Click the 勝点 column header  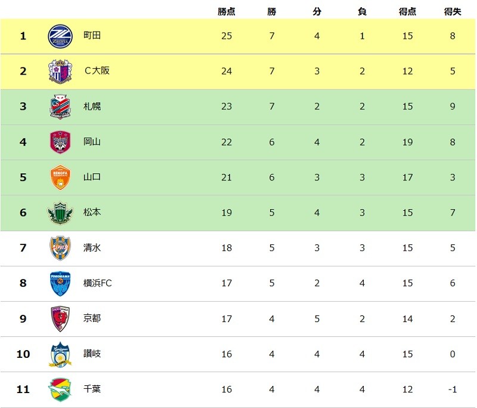(x=227, y=11)
